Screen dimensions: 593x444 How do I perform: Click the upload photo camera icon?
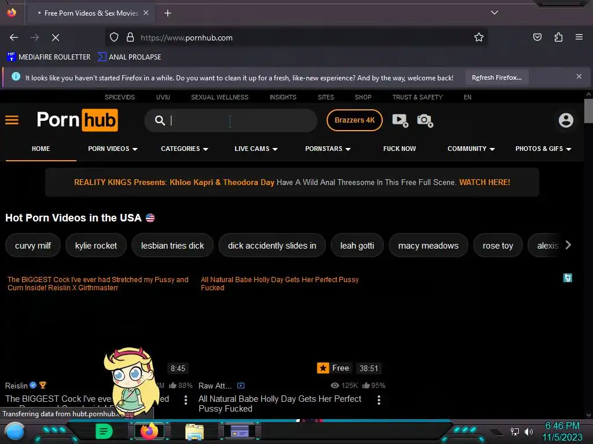[x=425, y=120]
